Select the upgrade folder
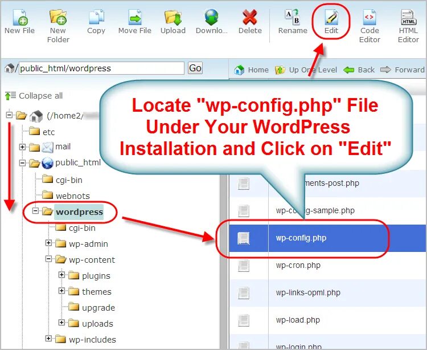 pyautogui.click(x=98, y=308)
